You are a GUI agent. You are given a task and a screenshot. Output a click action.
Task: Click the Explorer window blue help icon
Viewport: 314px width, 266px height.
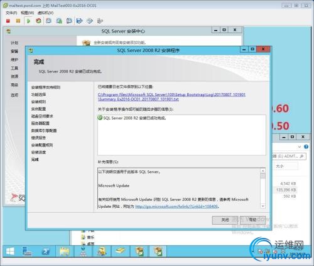306,146
